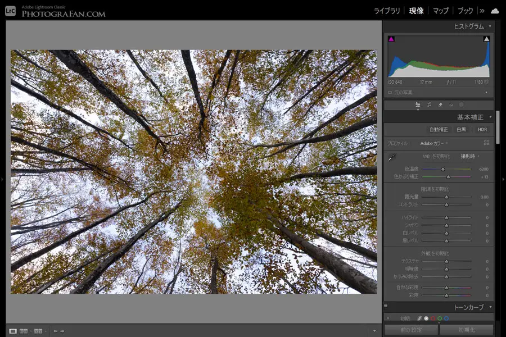Switch to Before/After Y|Y view

click(x=38, y=331)
